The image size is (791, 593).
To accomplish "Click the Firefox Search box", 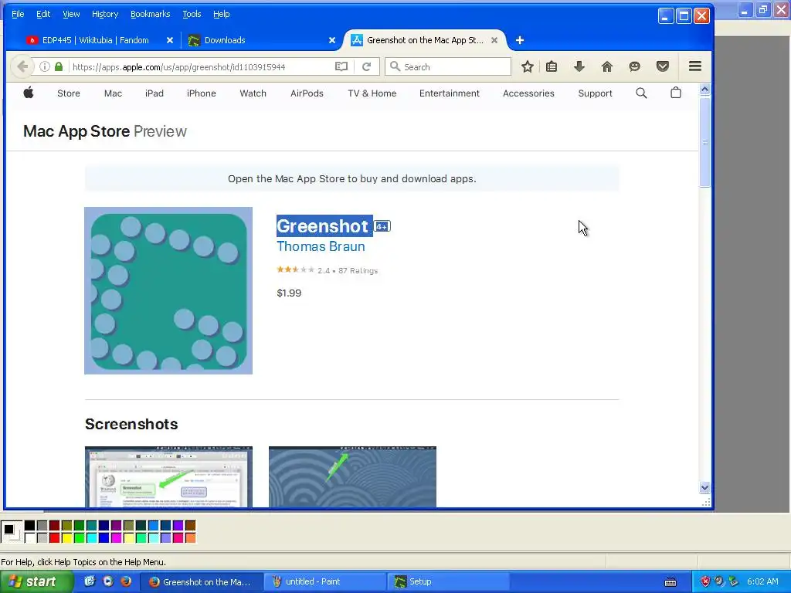I will [448, 66].
